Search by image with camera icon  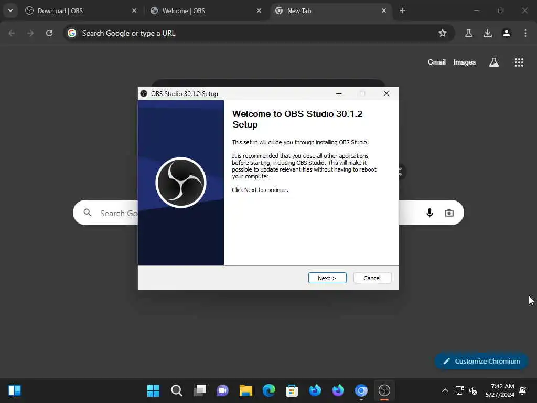click(449, 213)
